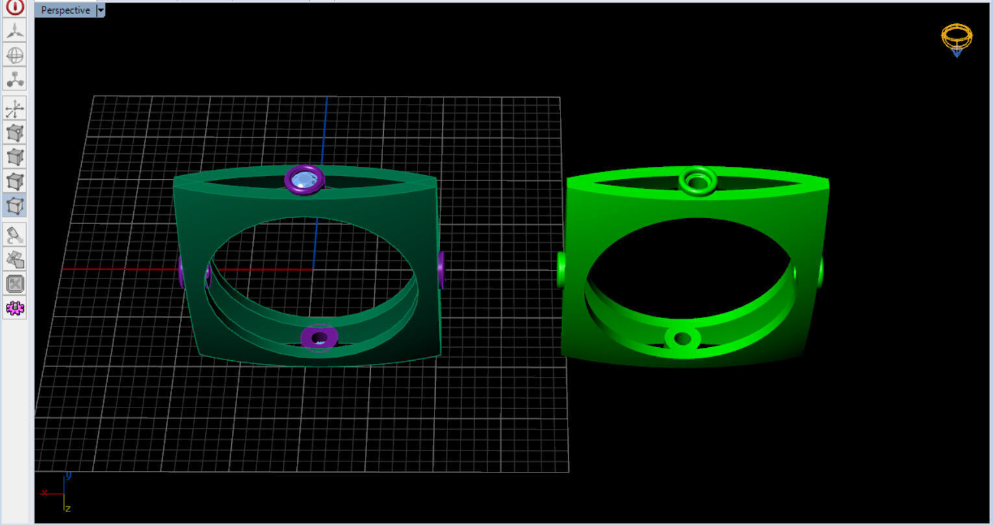Viewport: 993px width, 525px height.
Task: Choose the cube edge selection mode icon
Action: (15, 157)
